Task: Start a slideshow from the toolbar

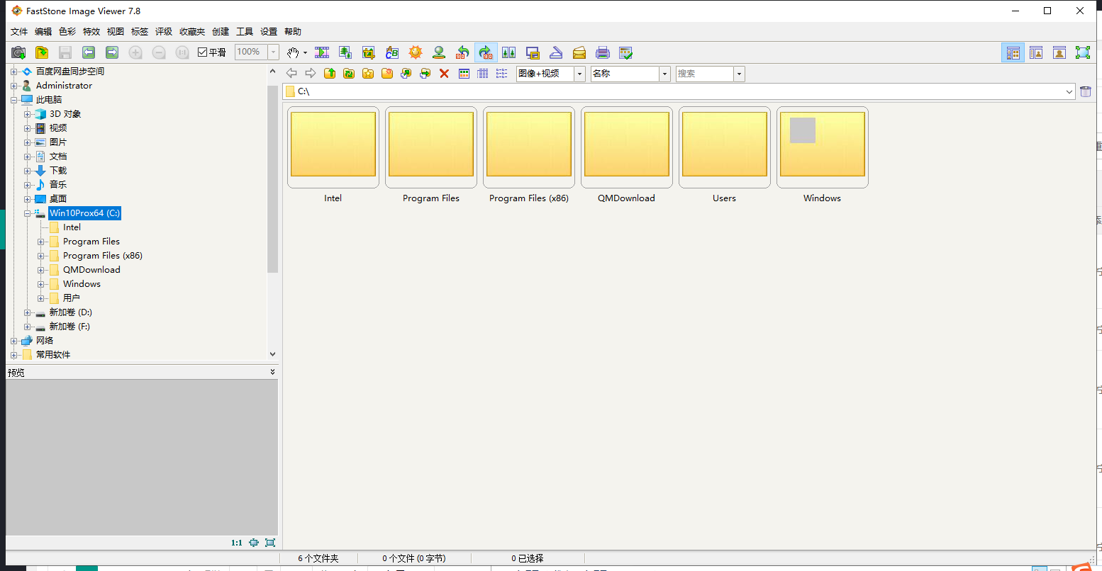Action: click(x=322, y=52)
